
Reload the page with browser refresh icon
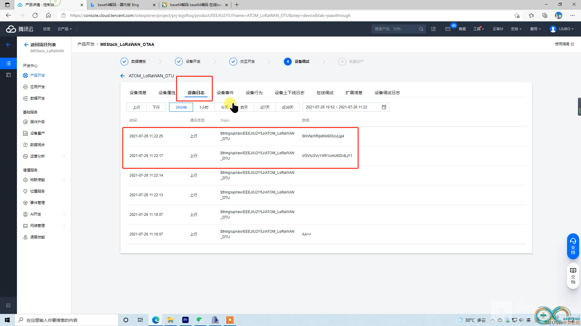[x=35, y=15]
